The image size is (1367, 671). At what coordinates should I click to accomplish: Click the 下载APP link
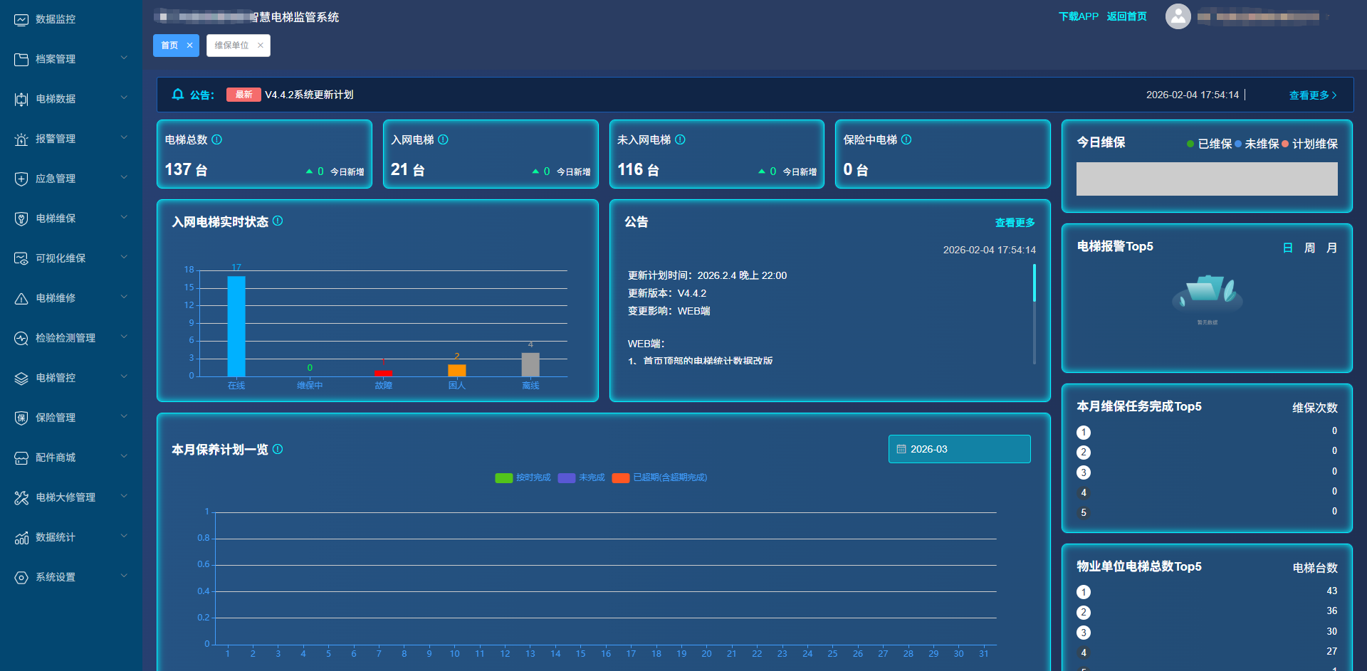point(1078,16)
